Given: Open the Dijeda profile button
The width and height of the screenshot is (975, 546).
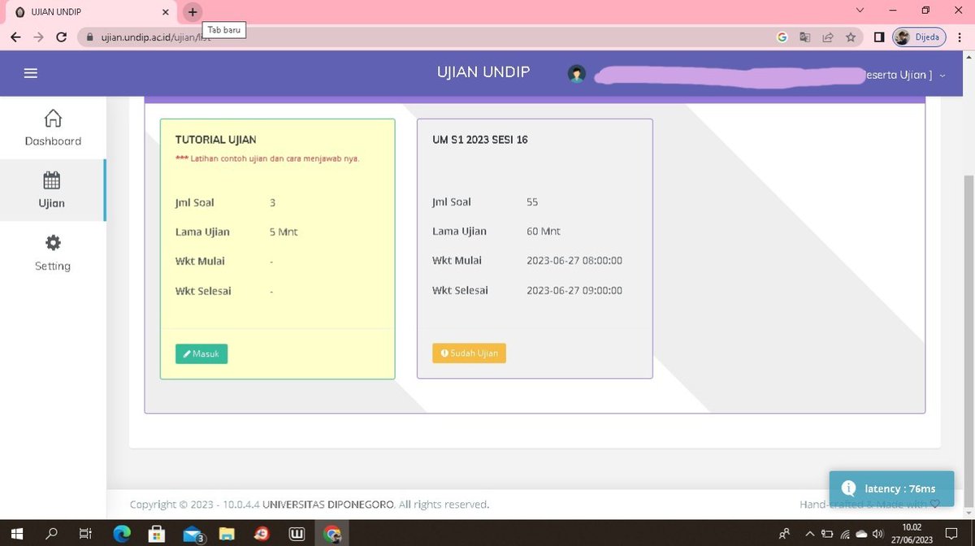Looking at the screenshot, I should pyautogui.click(x=918, y=37).
